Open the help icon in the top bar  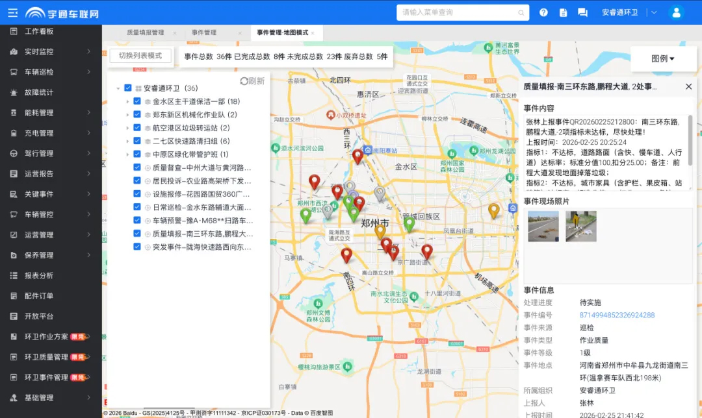pos(543,12)
